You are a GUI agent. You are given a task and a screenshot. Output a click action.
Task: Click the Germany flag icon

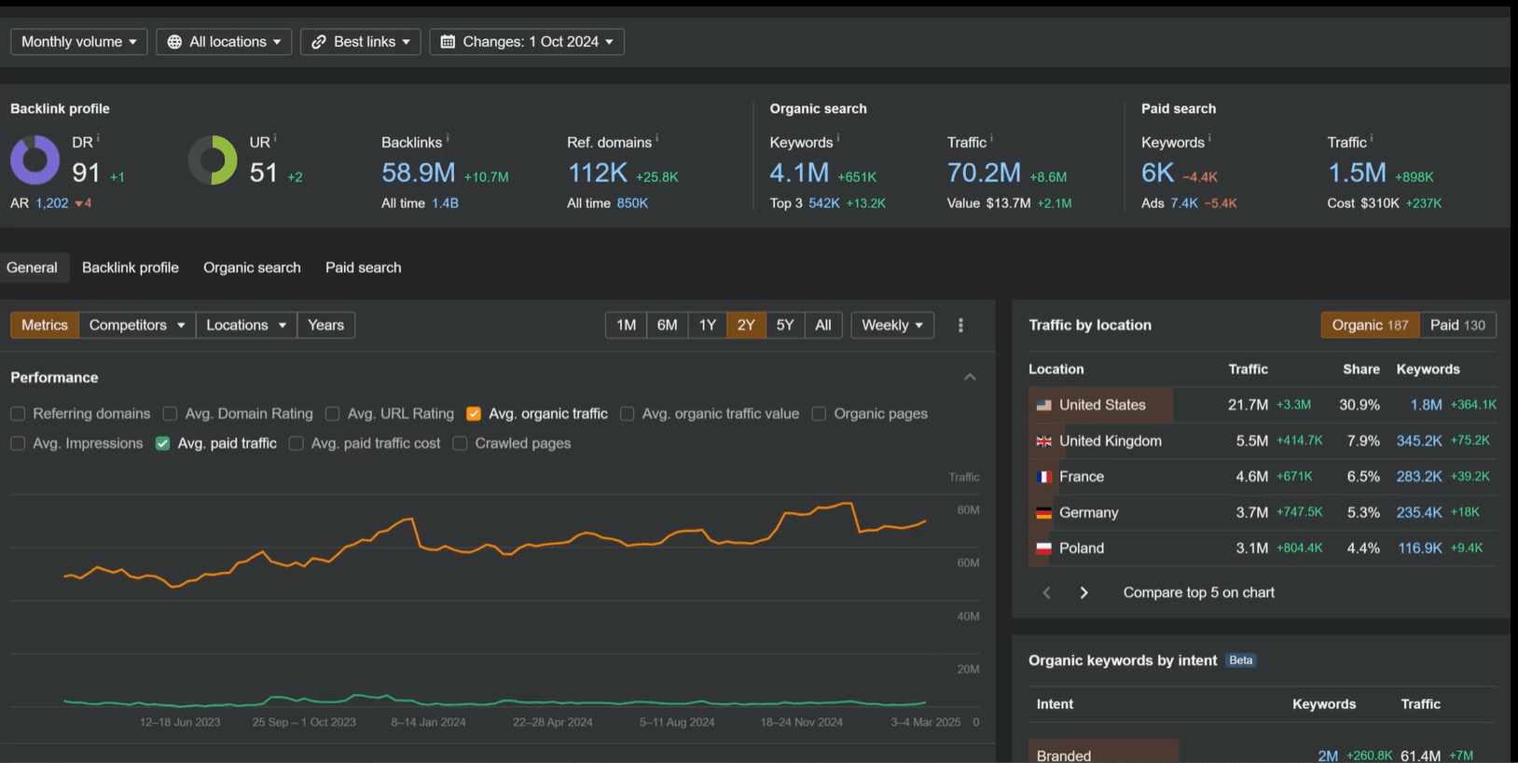[1043, 513]
